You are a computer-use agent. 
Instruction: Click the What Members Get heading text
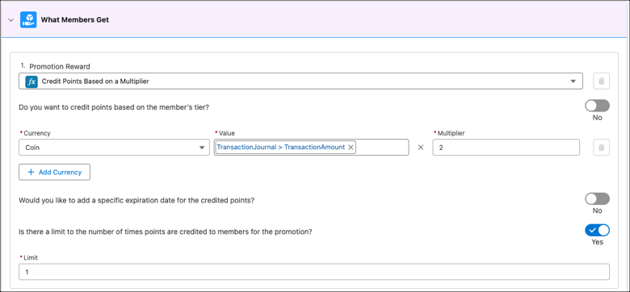[75, 19]
